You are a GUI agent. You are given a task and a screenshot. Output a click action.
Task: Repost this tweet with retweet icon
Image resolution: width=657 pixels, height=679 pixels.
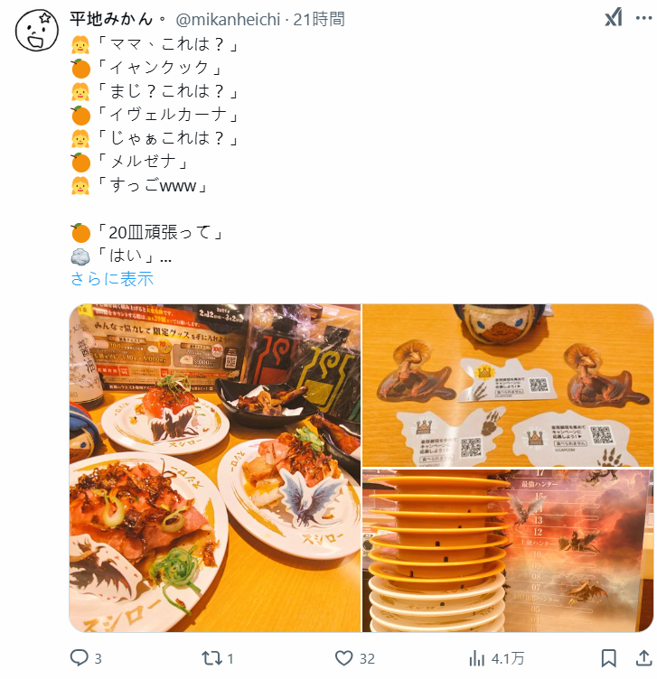click(x=211, y=658)
